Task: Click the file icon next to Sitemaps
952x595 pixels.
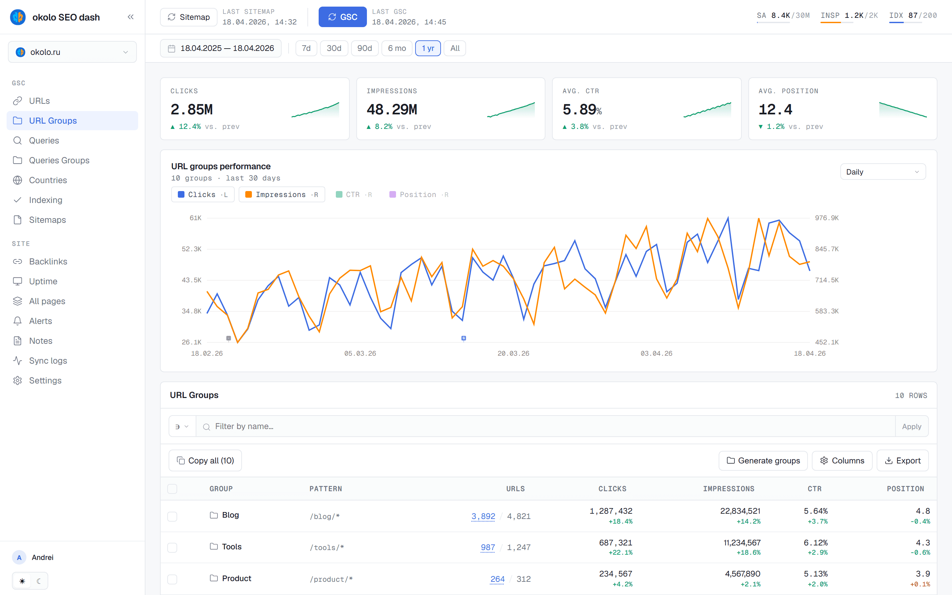Action: (x=17, y=219)
